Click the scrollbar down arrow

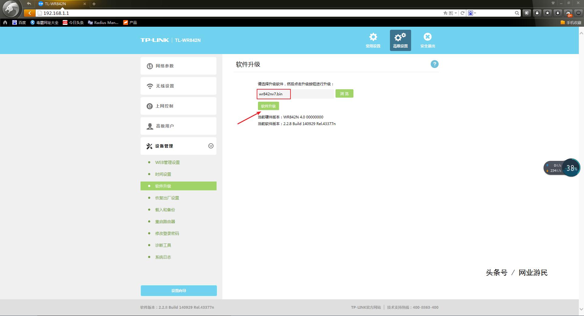[581, 310]
